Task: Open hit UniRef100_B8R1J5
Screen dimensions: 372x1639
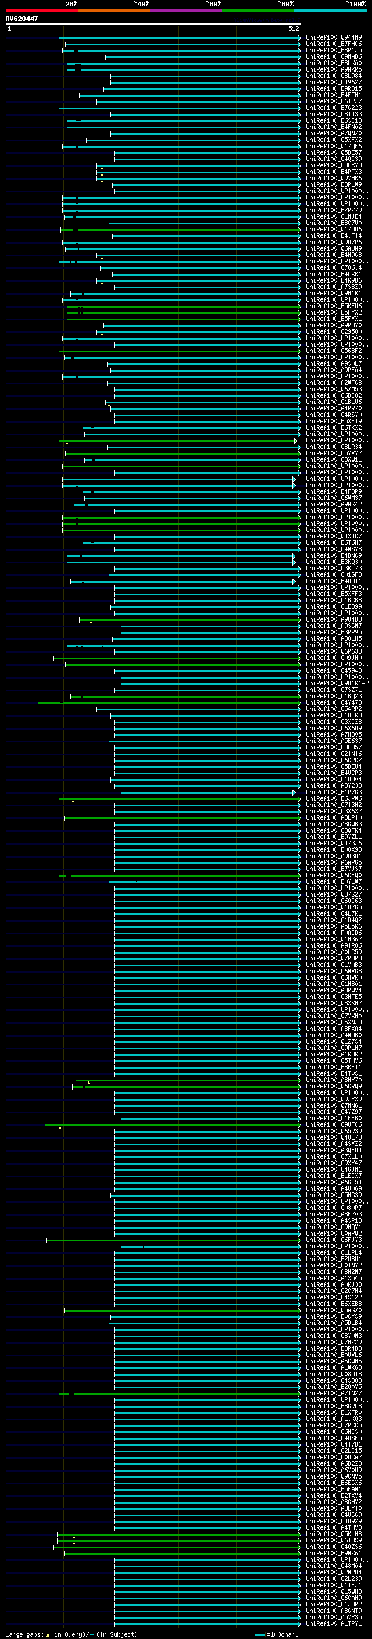Action: tap(333, 50)
